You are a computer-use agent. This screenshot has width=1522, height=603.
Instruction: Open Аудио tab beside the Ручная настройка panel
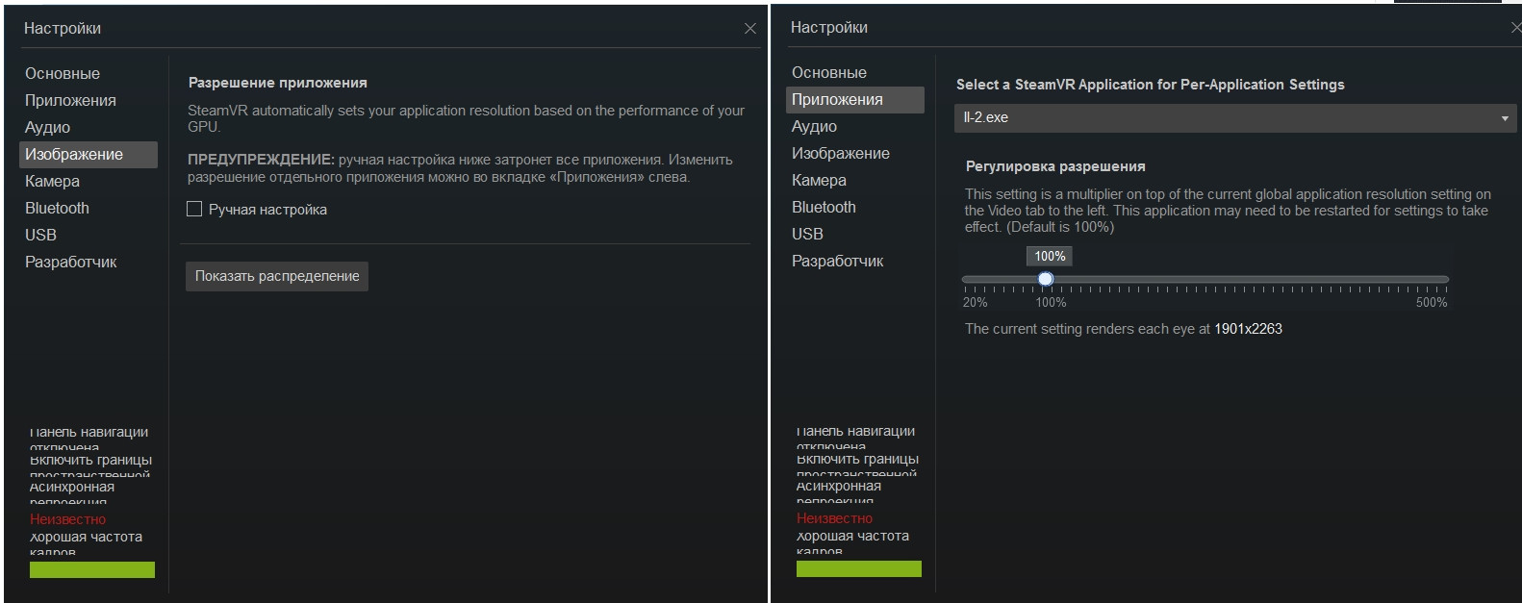[48, 128]
